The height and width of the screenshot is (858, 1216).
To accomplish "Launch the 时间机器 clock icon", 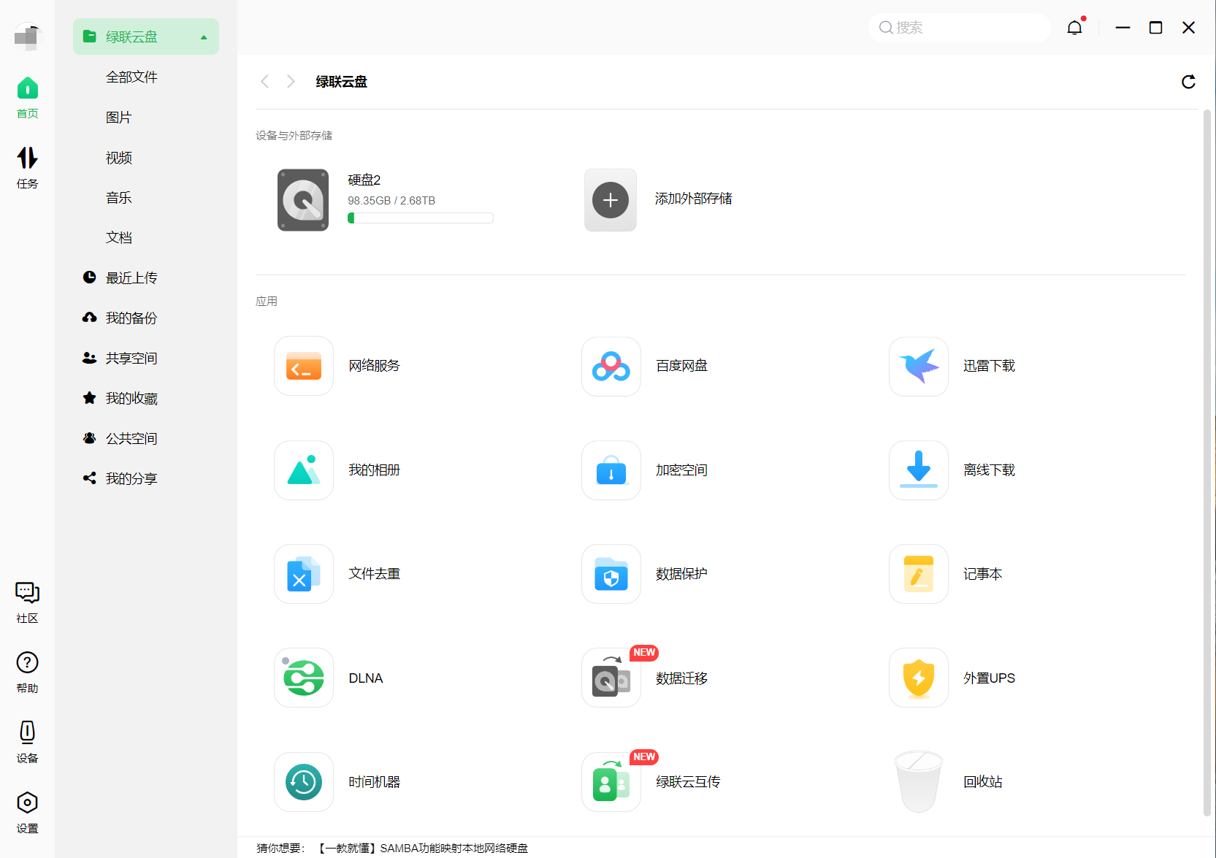I will 304,782.
